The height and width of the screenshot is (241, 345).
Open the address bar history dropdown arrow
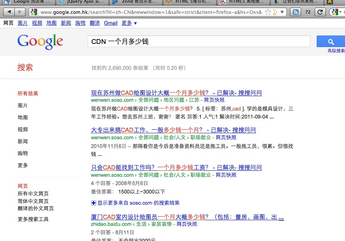point(282,12)
